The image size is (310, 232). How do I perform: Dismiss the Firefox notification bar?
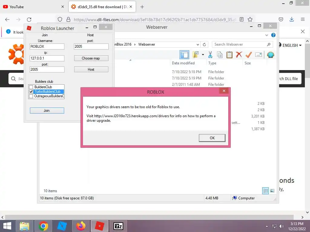(303, 31)
